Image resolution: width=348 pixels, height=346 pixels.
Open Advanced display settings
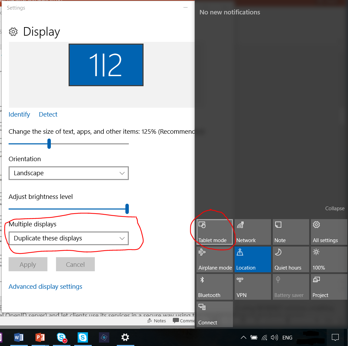point(45,286)
